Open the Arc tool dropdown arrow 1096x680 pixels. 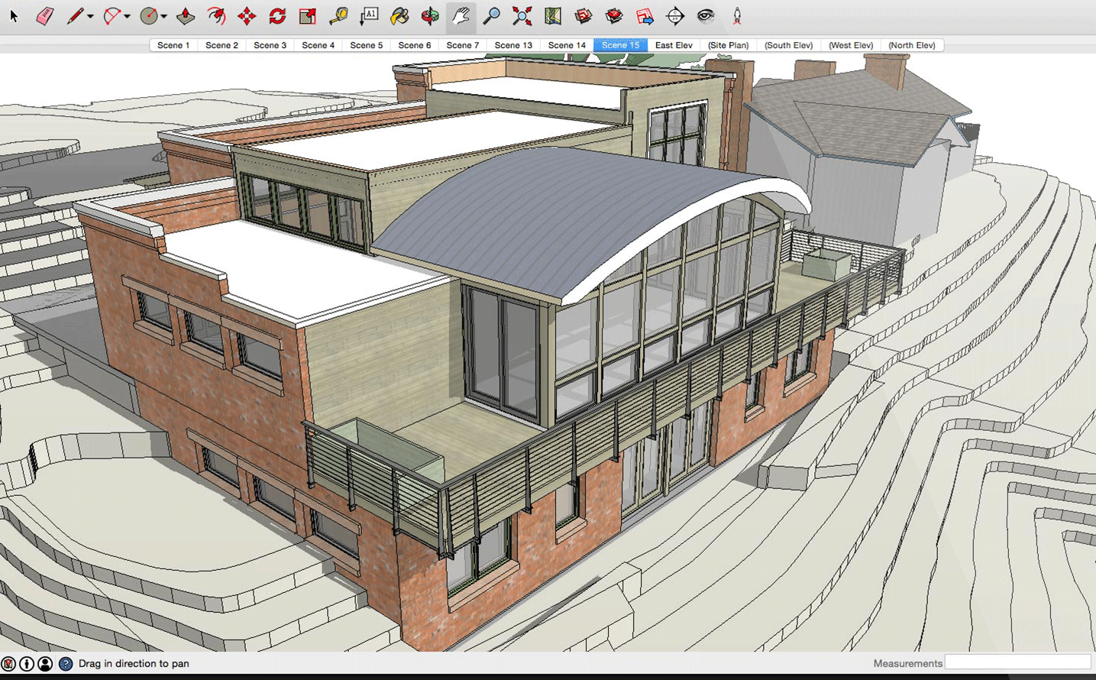tap(127, 16)
